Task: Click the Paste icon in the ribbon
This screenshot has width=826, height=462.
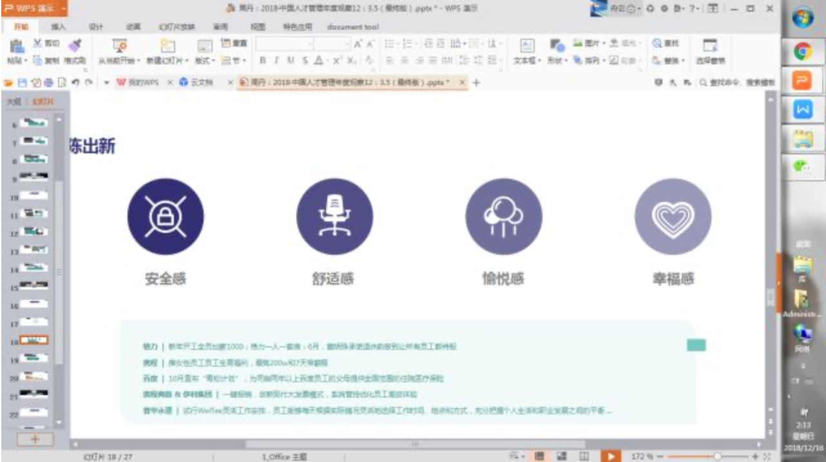Action: [16, 46]
